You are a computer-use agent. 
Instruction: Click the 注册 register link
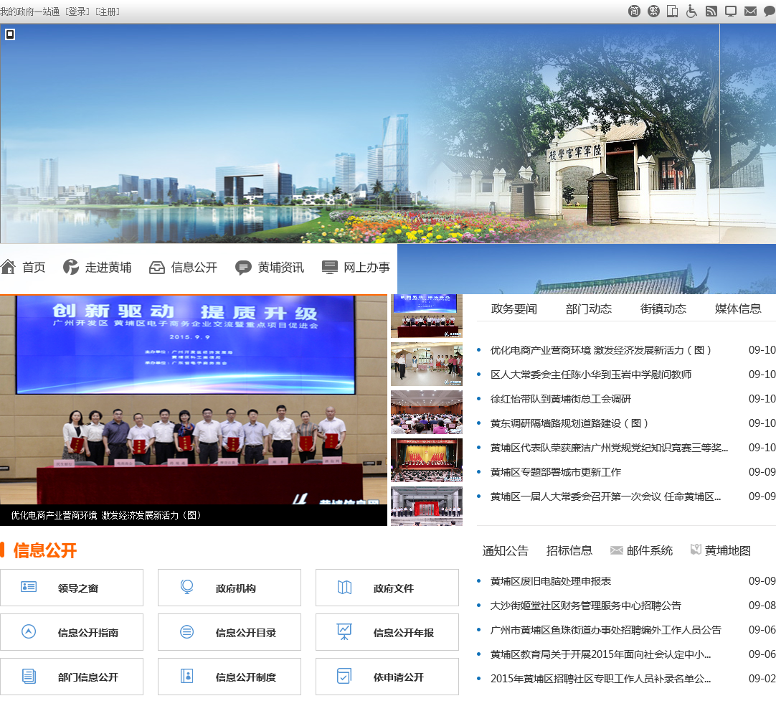pos(108,11)
